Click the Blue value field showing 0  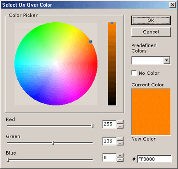pyautogui.click(x=109, y=157)
